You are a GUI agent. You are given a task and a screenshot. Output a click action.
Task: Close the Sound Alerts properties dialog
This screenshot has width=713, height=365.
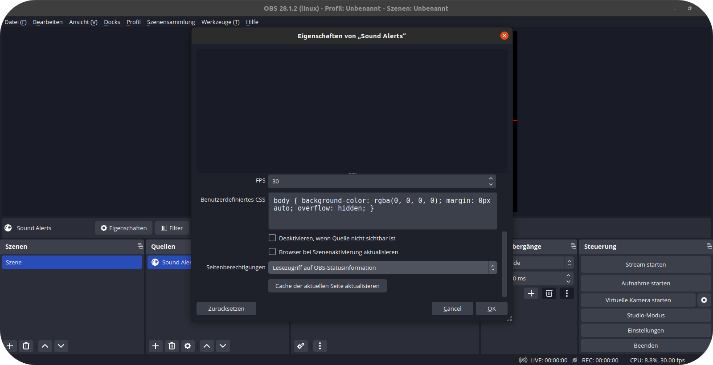click(x=504, y=36)
